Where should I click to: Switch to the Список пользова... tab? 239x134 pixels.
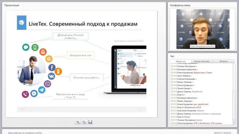202,61
